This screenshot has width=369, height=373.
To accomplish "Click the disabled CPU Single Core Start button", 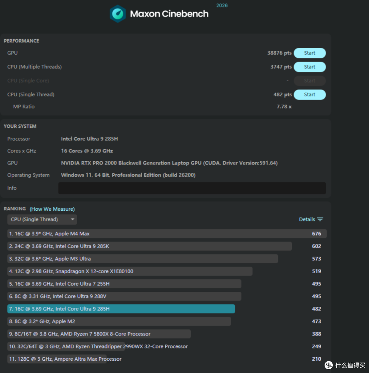I will pos(310,81).
